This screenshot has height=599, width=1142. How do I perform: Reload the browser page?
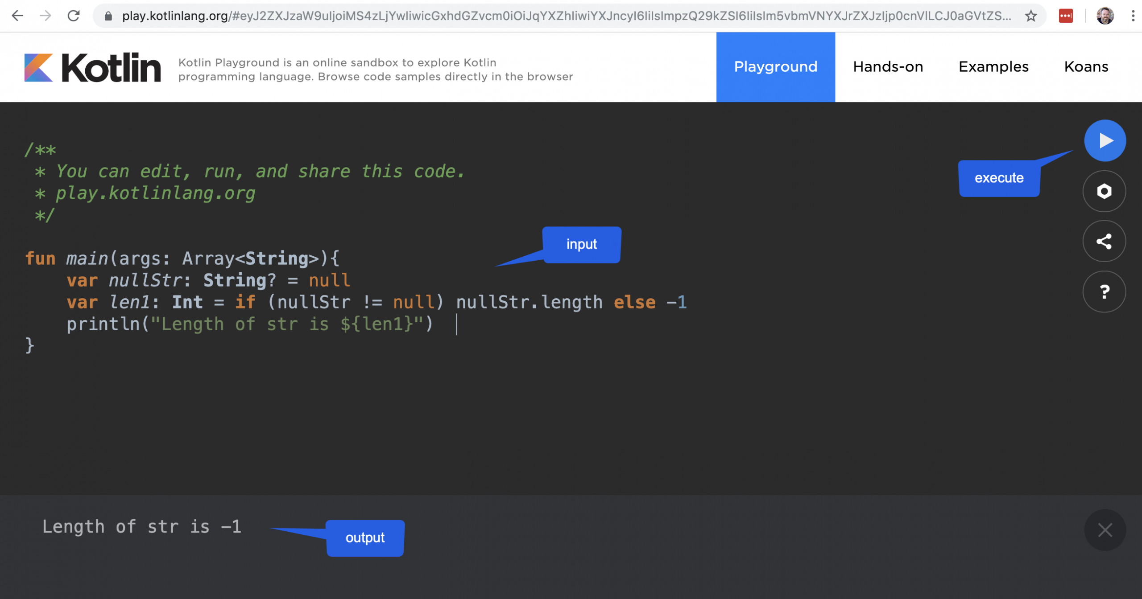click(x=74, y=16)
